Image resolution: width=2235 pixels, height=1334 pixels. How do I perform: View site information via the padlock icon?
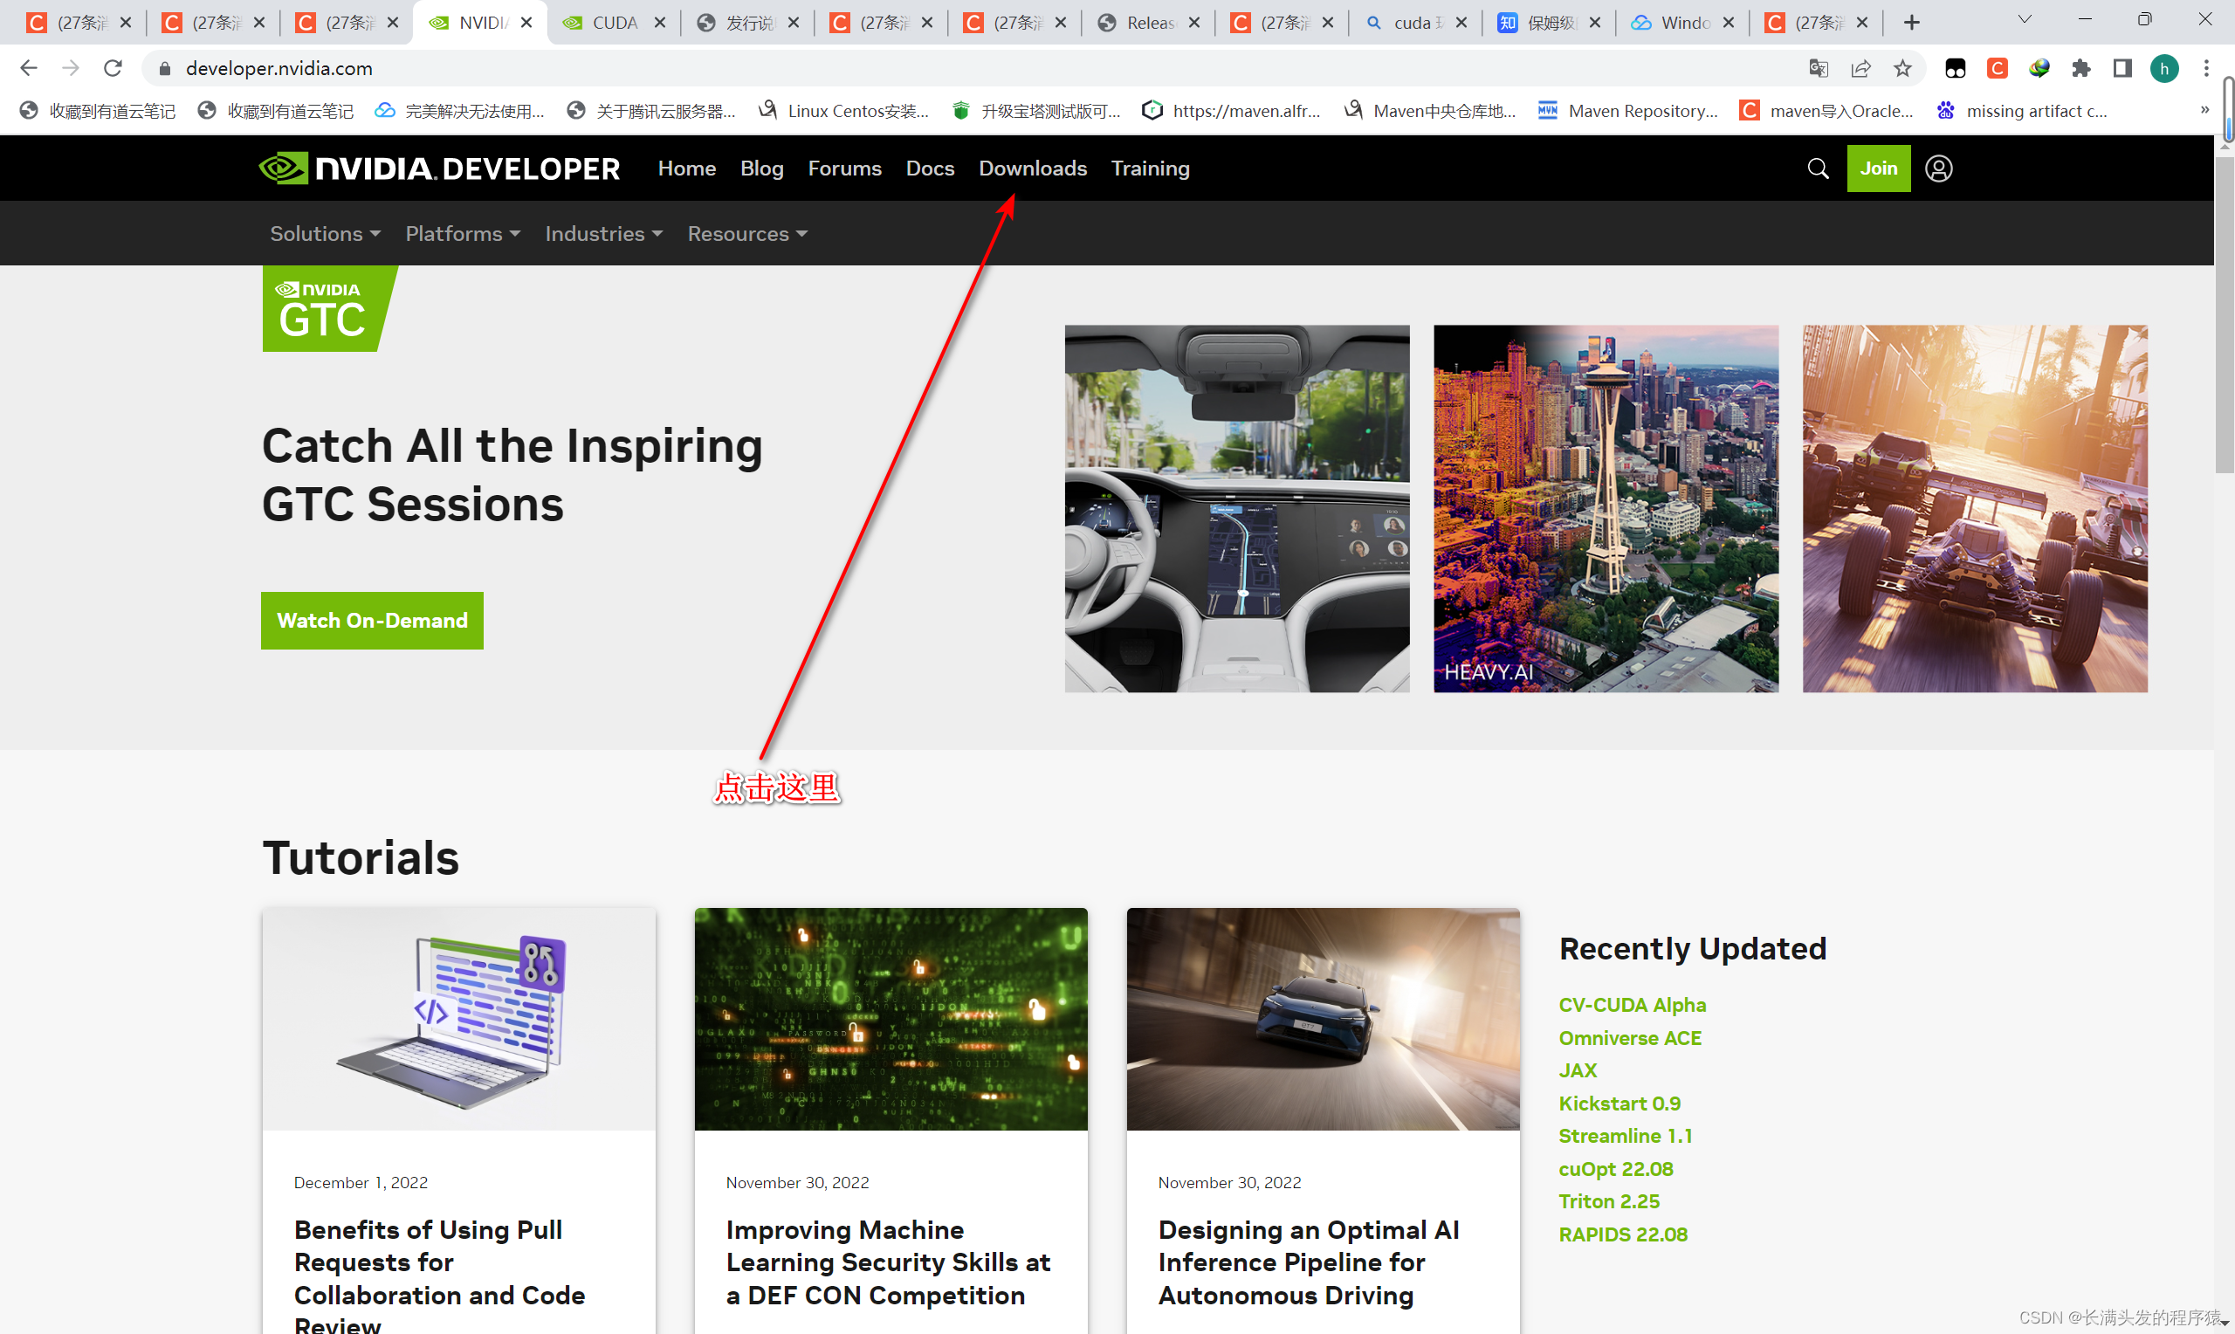[164, 68]
